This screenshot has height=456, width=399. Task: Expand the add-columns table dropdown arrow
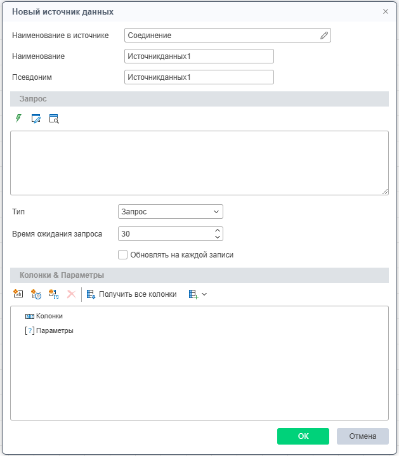pos(204,294)
